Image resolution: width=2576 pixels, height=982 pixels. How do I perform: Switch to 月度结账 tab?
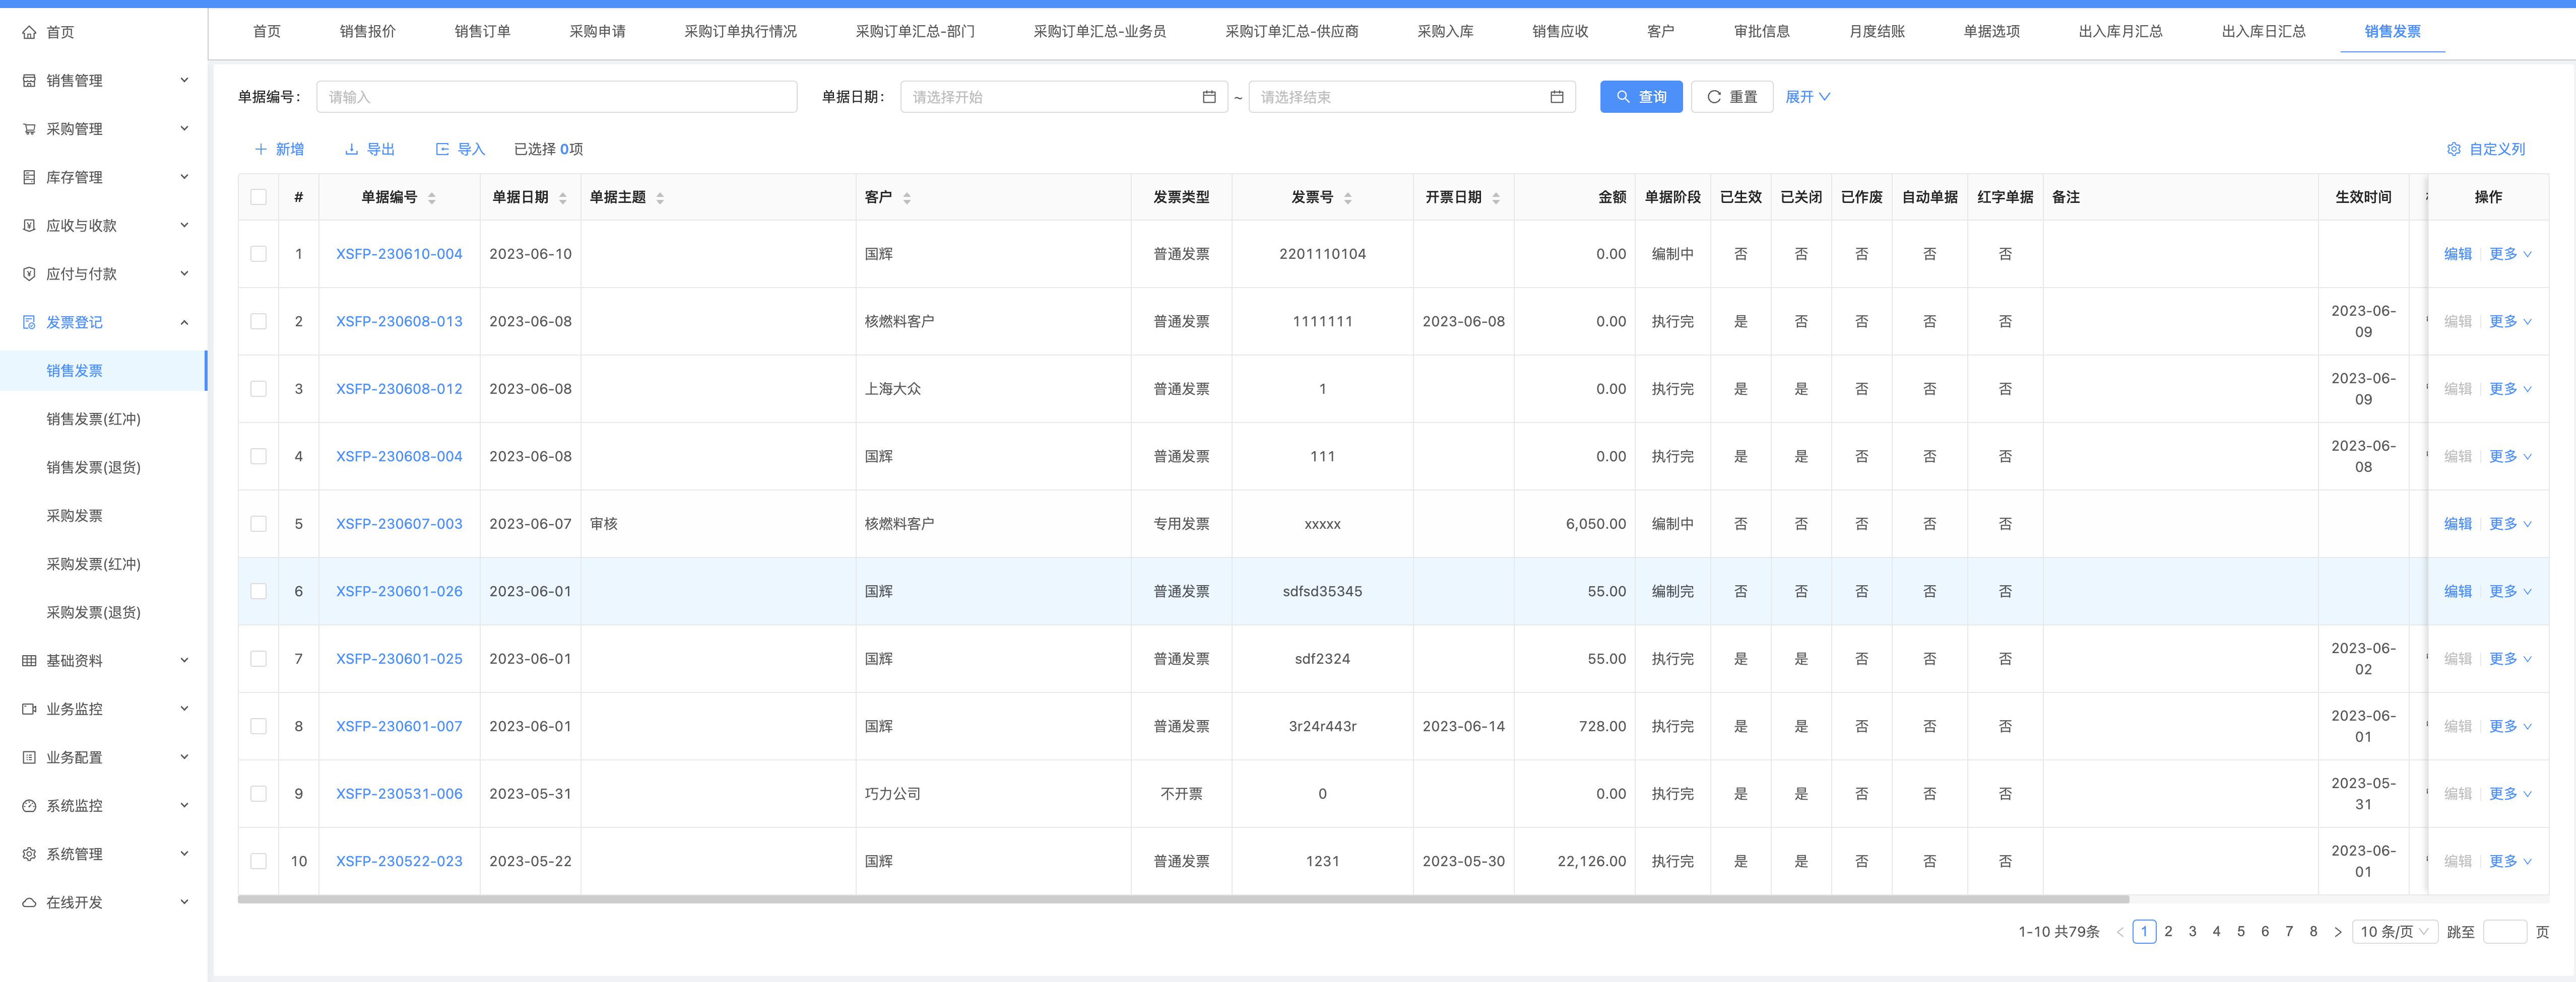[1877, 31]
